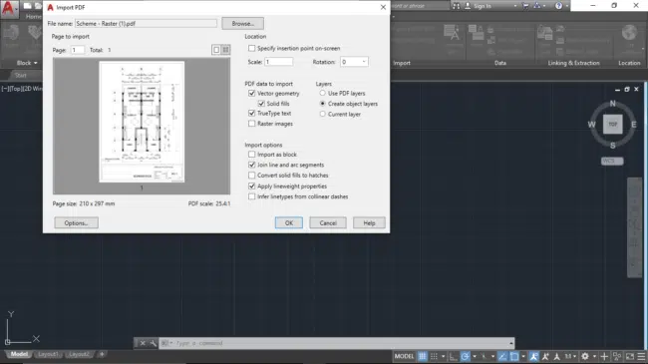Viewport: 648px width, 364px height.
Task: Click the MODEL space button in status bar
Action: [404, 356]
